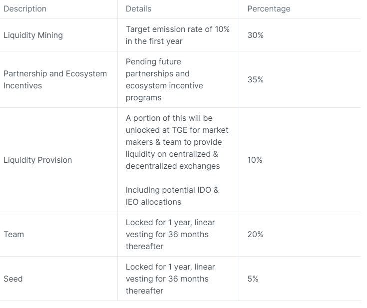The width and height of the screenshot is (367, 308).
Task: Click the Percentage column header
Action: coord(269,9)
